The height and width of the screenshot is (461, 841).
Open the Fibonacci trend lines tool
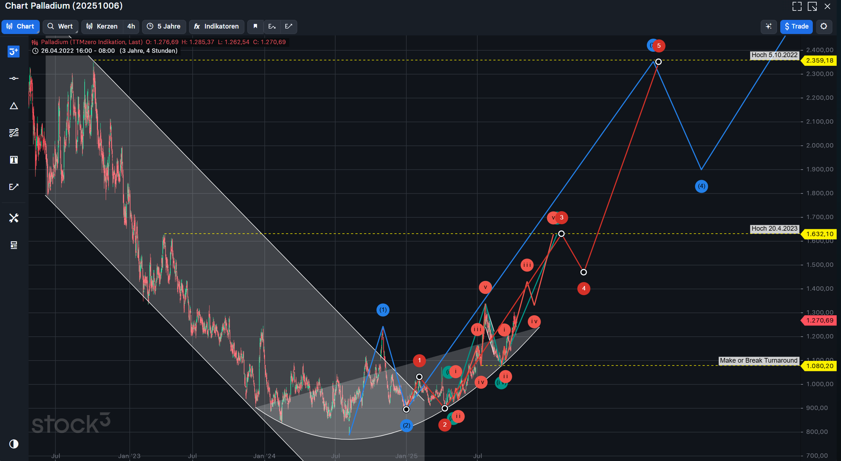tap(14, 133)
